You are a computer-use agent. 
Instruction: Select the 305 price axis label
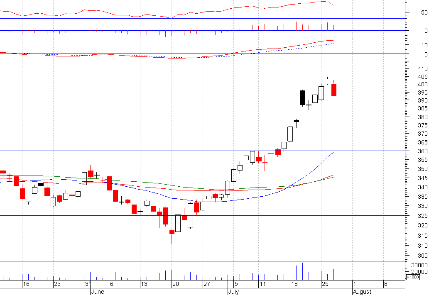pos(423,256)
